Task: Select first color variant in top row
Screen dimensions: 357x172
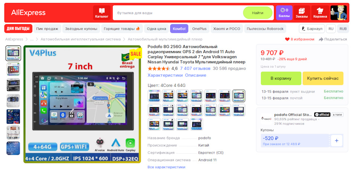Action: coord(154,96)
